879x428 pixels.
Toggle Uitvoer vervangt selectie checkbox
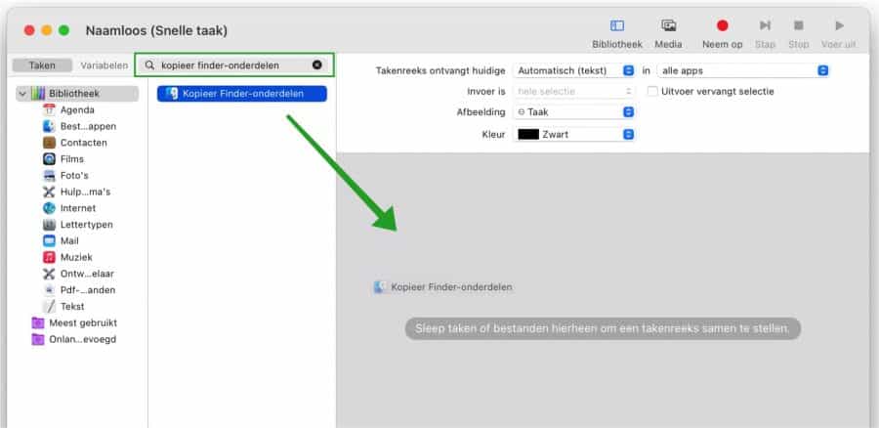tap(652, 91)
